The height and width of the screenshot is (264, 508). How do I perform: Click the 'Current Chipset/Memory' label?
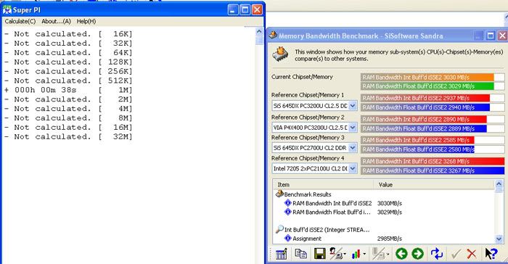point(302,77)
